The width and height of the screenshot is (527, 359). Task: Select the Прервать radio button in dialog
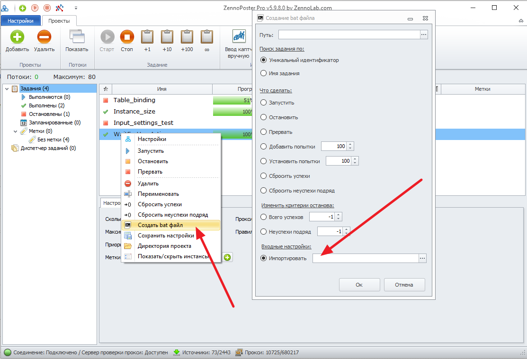pos(263,132)
